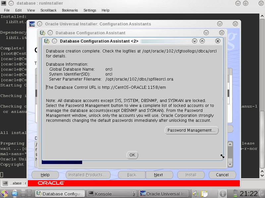This screenshot has height=198, width=265.
Task: Open the Konsole View menu
Action: point(31,10)
